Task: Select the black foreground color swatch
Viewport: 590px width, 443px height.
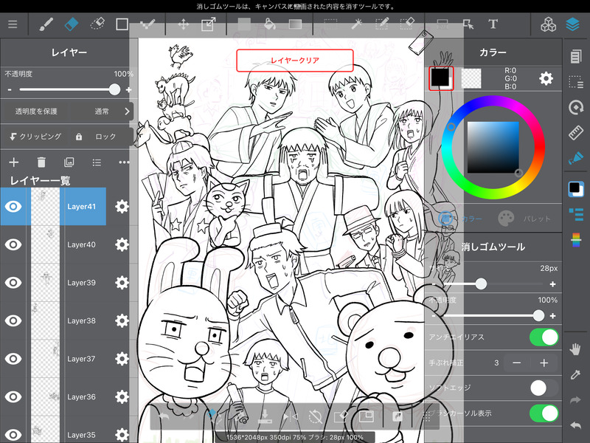Action: 440,78
